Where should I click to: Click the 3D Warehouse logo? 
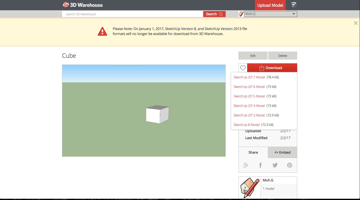coord(83,5)
